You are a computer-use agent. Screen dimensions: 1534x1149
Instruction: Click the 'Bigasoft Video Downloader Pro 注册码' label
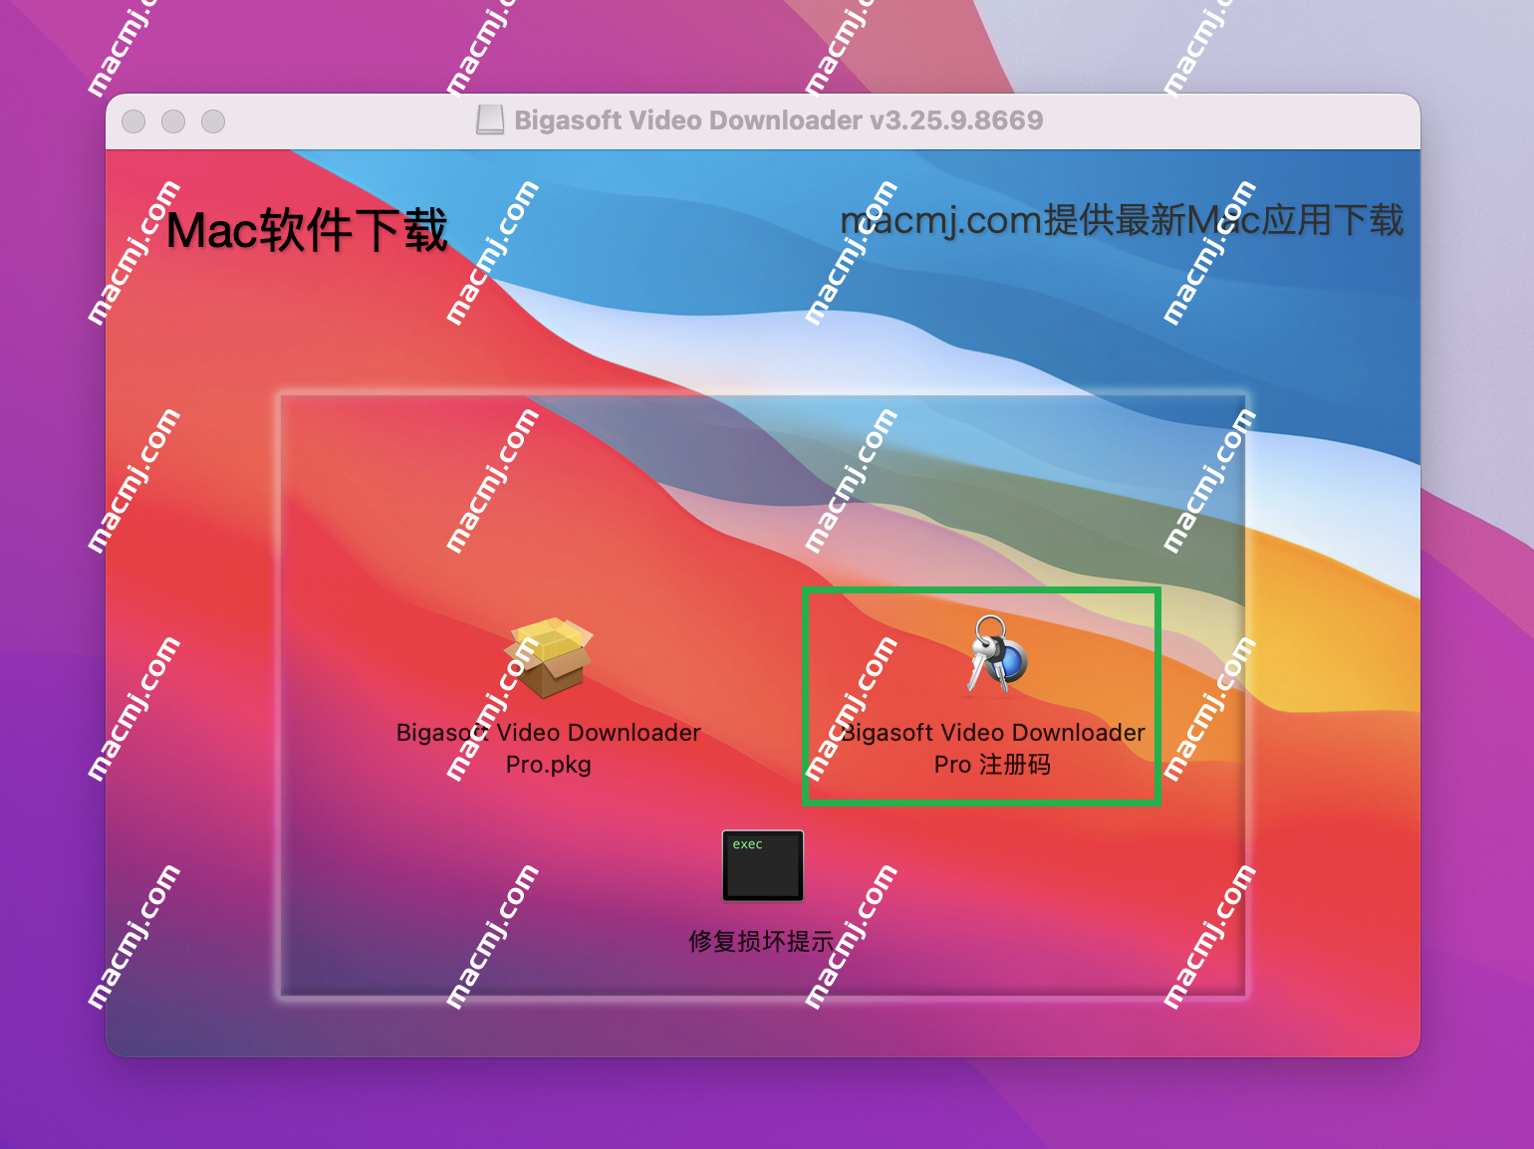(993, 748)
